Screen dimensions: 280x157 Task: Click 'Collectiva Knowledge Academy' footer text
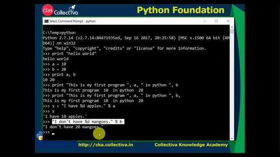coord(191,145)
